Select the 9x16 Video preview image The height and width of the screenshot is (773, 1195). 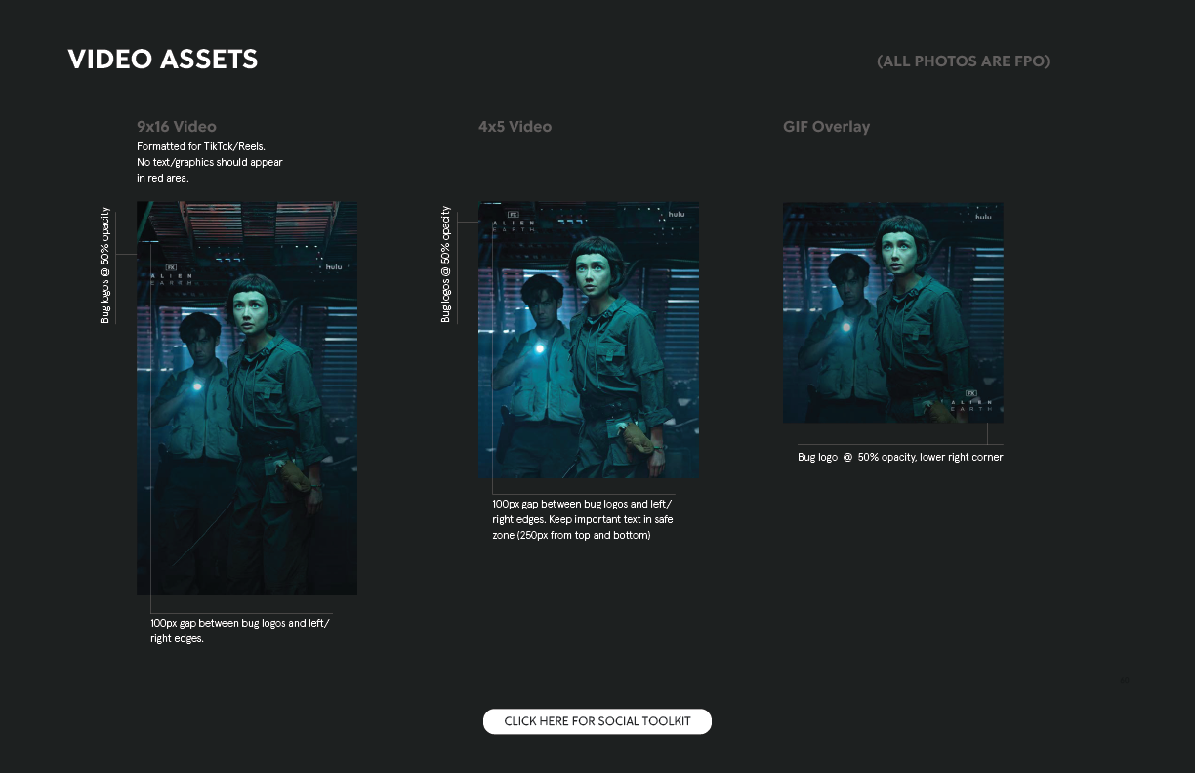247,398
